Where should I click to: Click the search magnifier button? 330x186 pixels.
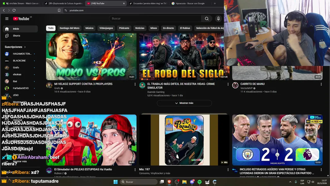coord(207,19)
